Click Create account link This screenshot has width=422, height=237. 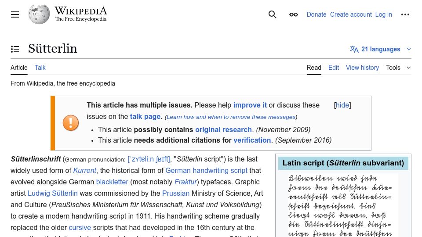tap(351, 14)
